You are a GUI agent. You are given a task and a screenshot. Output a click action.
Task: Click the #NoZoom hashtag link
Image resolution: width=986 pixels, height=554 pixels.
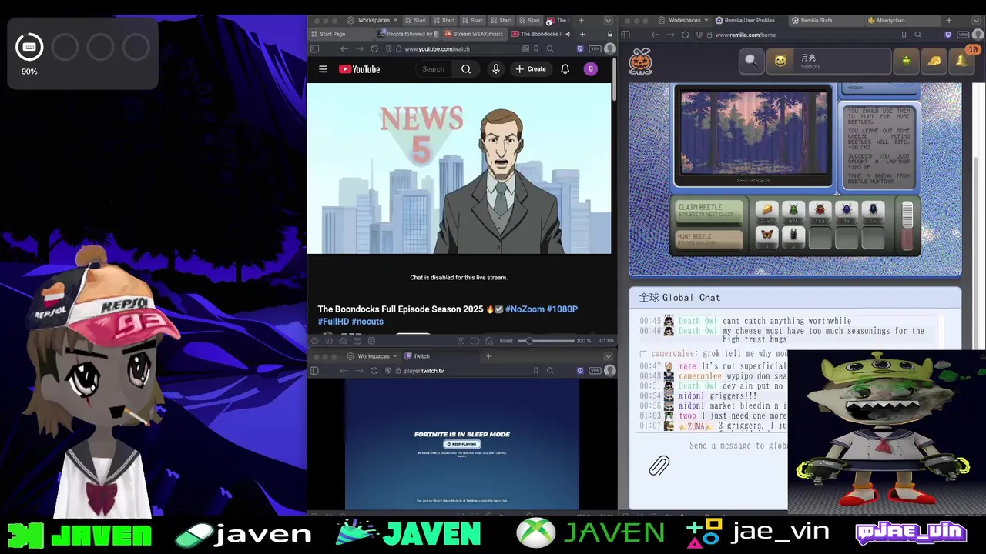pos(525,309)
